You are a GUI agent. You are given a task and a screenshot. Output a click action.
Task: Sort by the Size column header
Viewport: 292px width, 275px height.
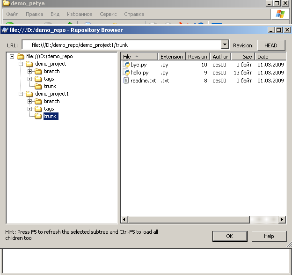[x=243, y=57]
